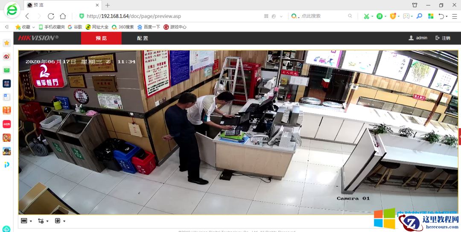Click the sidebar yellow star favorites icon

(6, 43)
